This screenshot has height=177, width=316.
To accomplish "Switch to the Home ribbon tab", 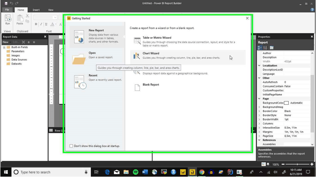I will point(21,10).
